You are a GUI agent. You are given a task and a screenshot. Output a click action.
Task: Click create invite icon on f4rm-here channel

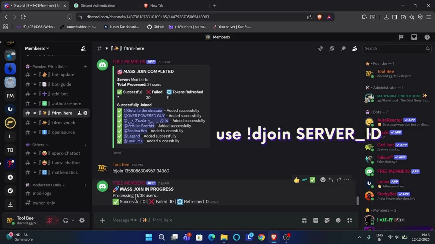[x=79, y=113]
